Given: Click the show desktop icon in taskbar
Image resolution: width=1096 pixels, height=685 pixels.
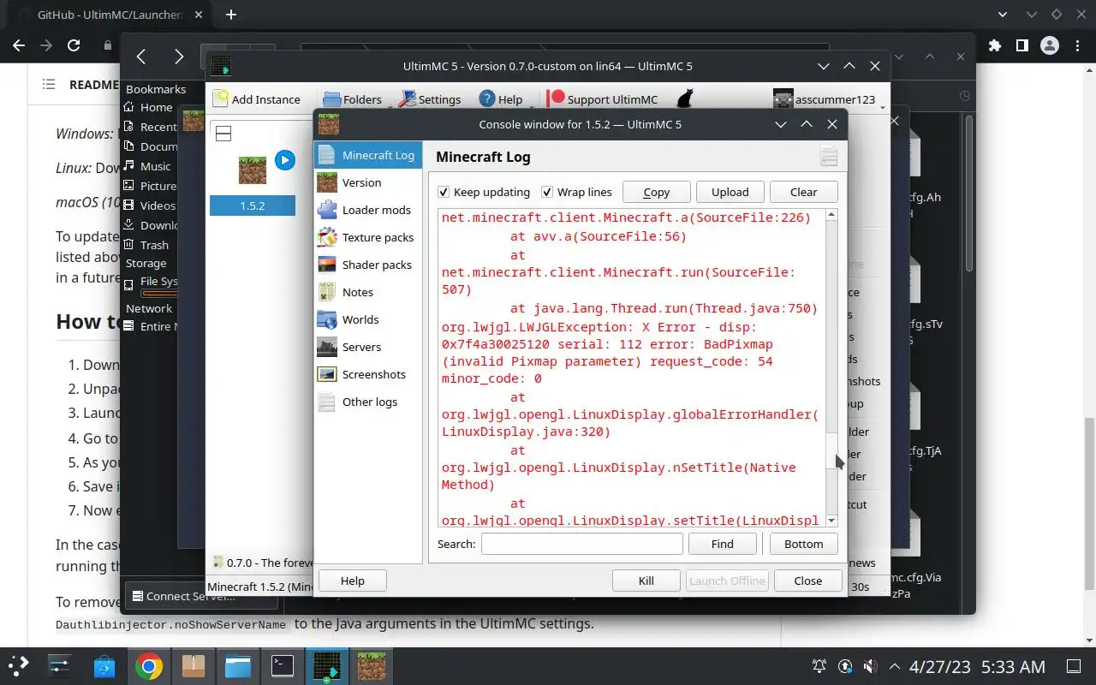Looking at the screenshot, I should click(x=1074, y=666).
